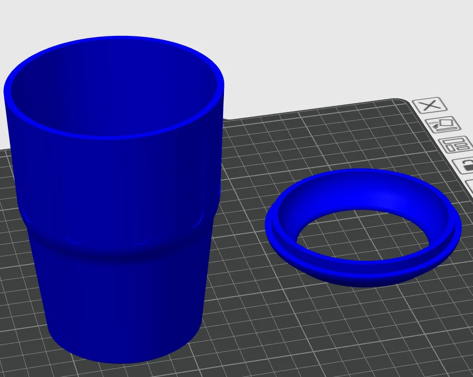Click the auto orient plate icon
This screenshot has height=377, width=473.
tap(443, 125)
